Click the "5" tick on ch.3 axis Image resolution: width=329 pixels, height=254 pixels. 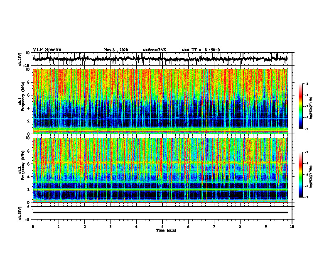tap(29, 207)
